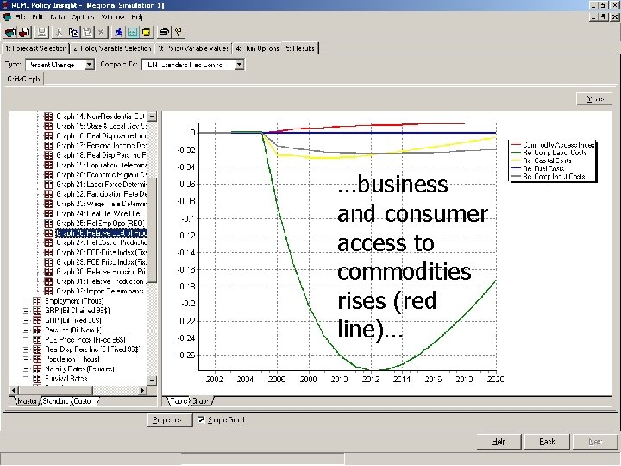This screenshot has width=621, height=466.
Task: Click the printer icon in the toolbar
Action: coord(165,32)
